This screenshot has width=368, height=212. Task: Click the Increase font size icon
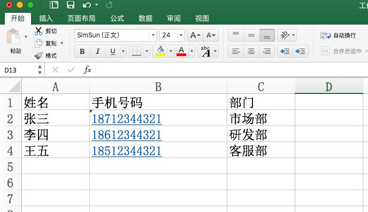point(195,35)
